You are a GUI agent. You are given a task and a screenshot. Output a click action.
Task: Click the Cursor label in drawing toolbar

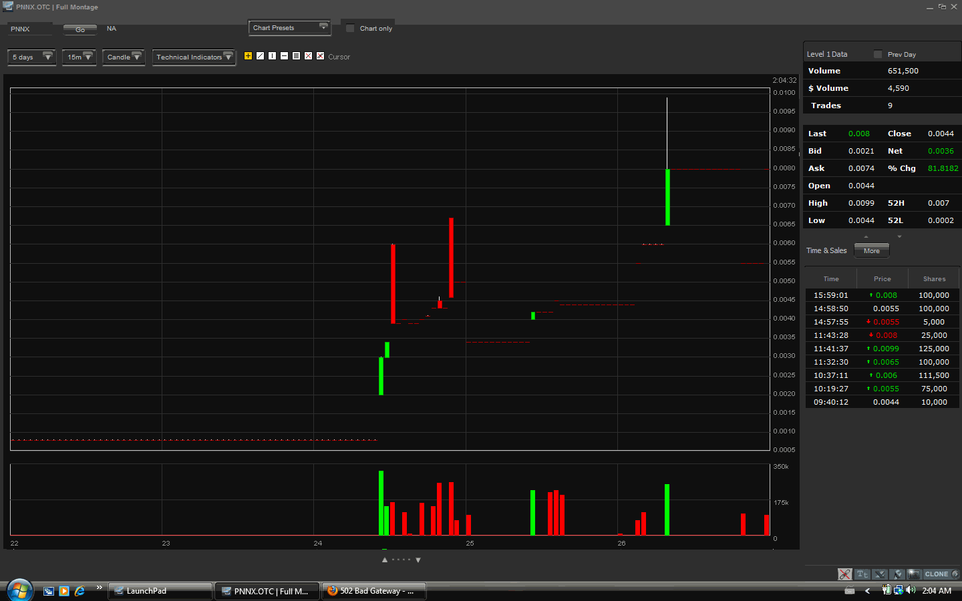pyautogui.click(x=339, y=57)
